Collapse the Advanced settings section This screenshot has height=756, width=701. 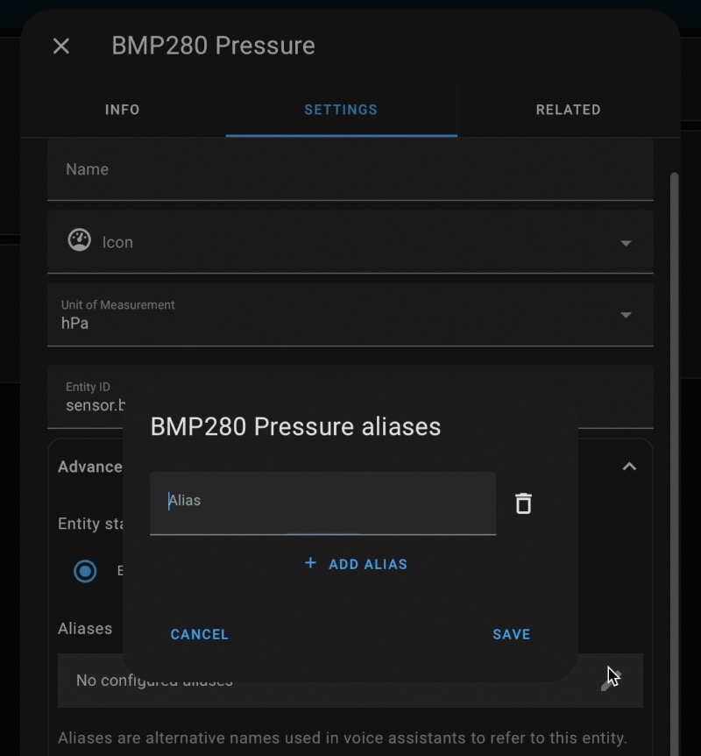click(x=629, y=467)
